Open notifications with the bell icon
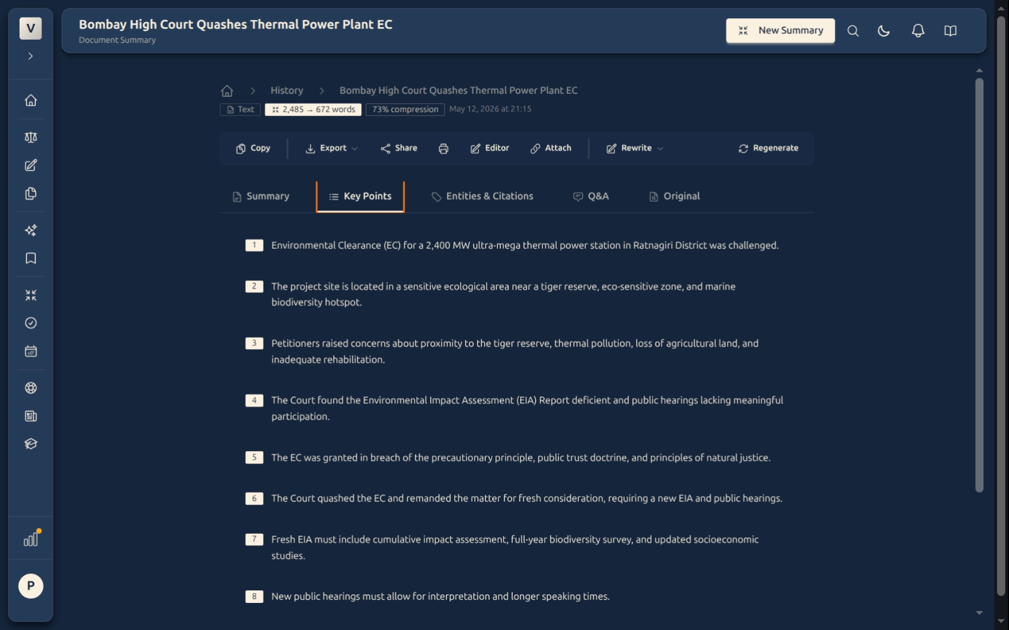The image size is (1009, 630). [x=918, y=31]
